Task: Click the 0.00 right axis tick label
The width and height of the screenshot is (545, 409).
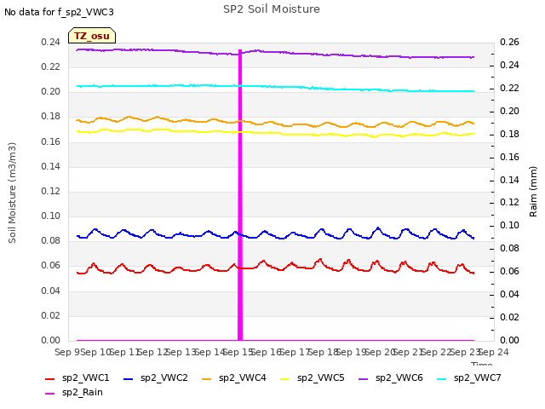Action: tap(509, 340)
